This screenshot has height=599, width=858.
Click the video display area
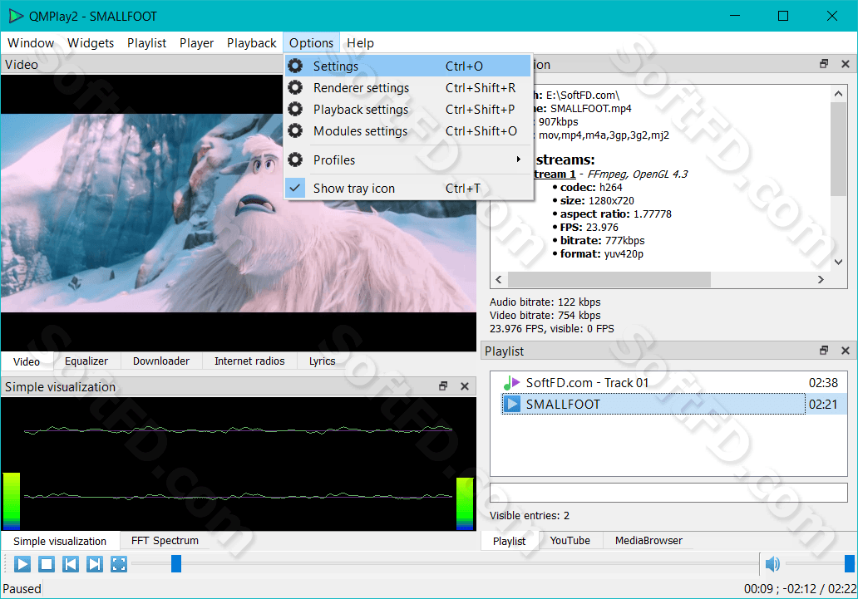(x=239, y=213)
